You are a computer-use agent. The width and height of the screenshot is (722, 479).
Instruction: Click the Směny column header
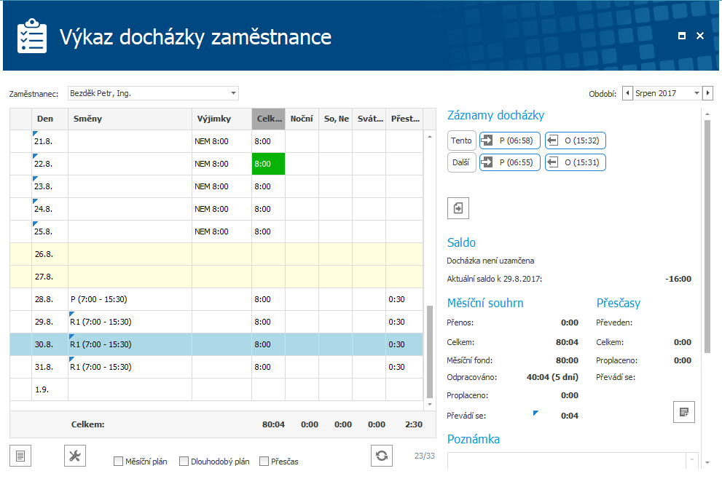(130, 119)
